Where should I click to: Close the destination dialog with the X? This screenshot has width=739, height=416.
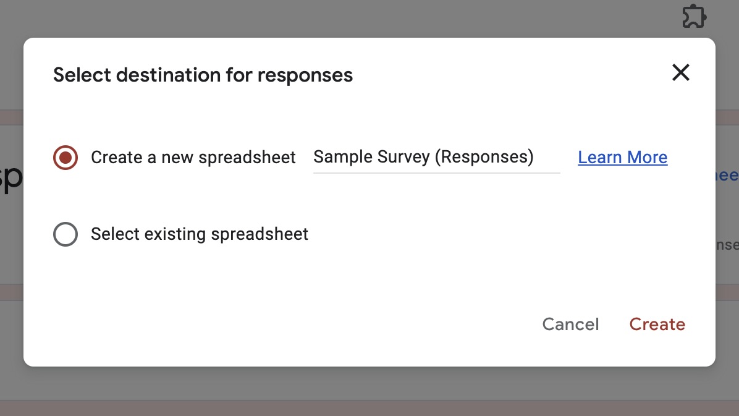pyautogui.click(x=681, y=73)
